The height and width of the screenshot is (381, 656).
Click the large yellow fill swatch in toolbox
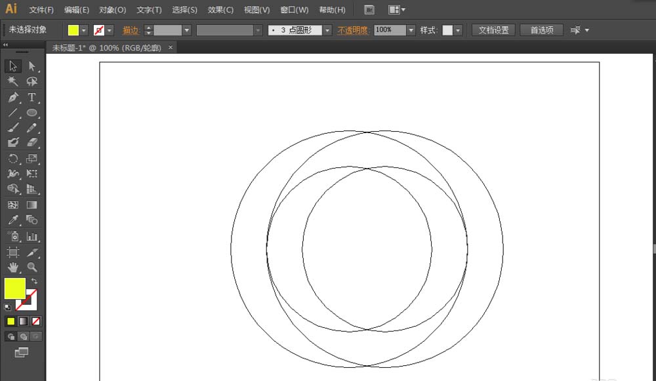pos(14,288)
